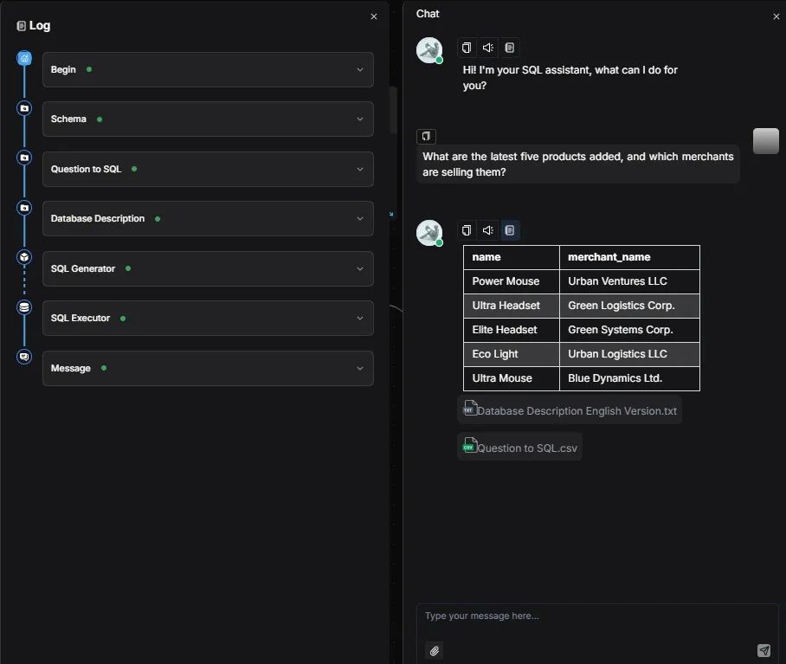Toggle the log view icon on the table reply
Viewport: 786px width, 664px height.
509,230
